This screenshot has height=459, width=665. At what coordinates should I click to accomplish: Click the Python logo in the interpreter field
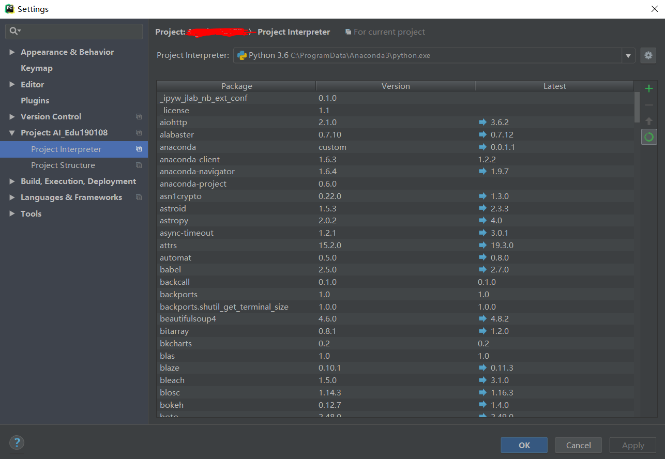[x=241, y=55]
